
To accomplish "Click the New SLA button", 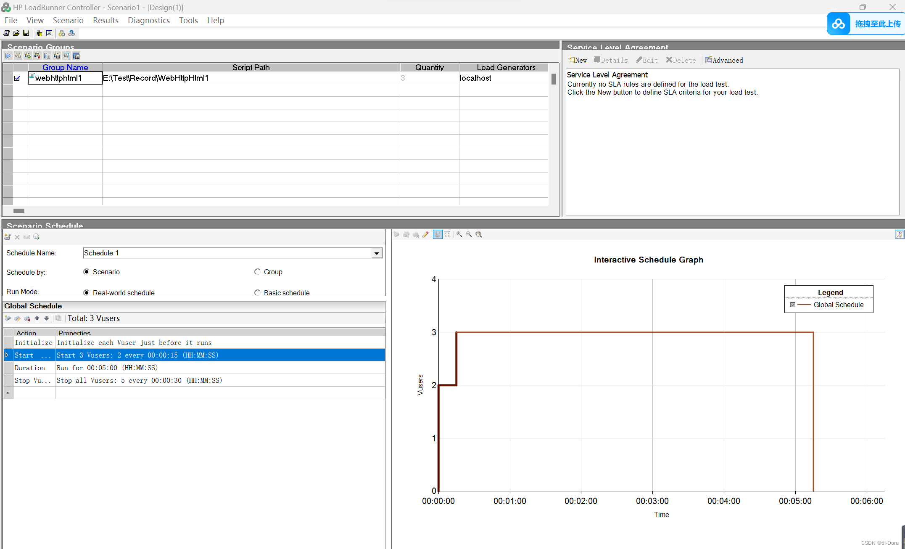I will pyautogui.click(x=578, y=60).
